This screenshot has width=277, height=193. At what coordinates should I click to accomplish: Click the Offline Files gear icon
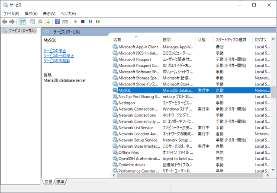point(115,152)
